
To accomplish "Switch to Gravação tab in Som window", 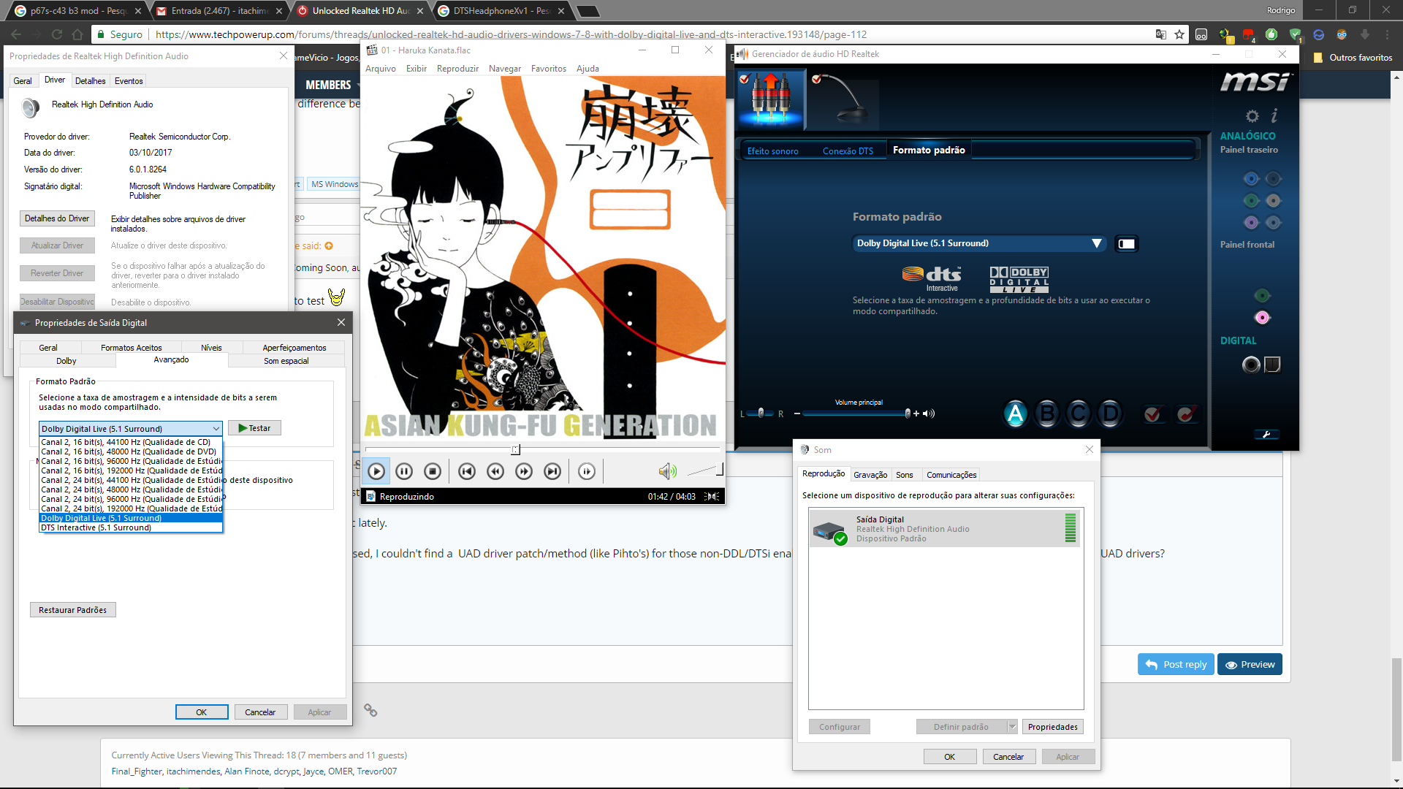I will tap(870, 475).
